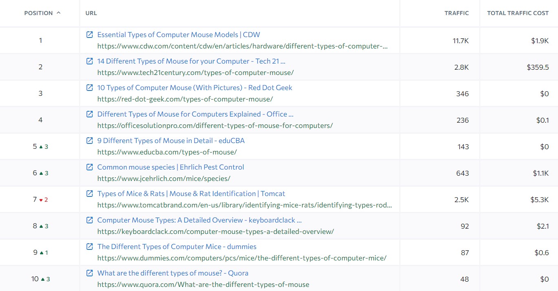Click the 346 traffic value
This screenshot has width=558, height=291.
(463, 94)
